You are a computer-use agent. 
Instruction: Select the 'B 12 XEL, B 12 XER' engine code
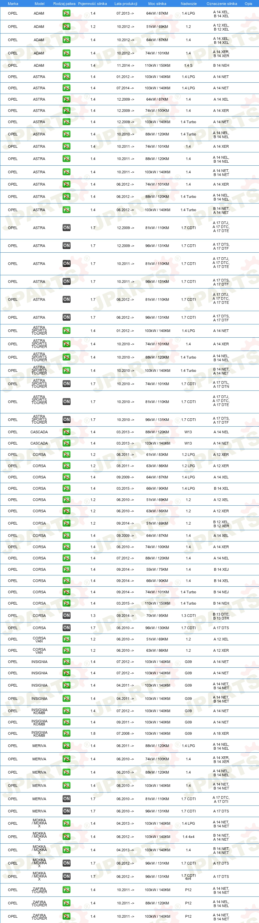coord(221,524)
